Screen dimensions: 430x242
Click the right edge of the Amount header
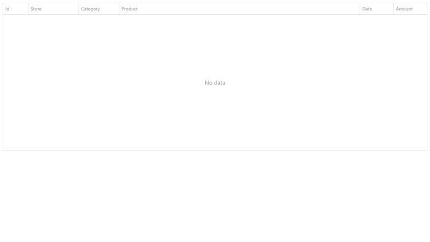click(427, 9)
